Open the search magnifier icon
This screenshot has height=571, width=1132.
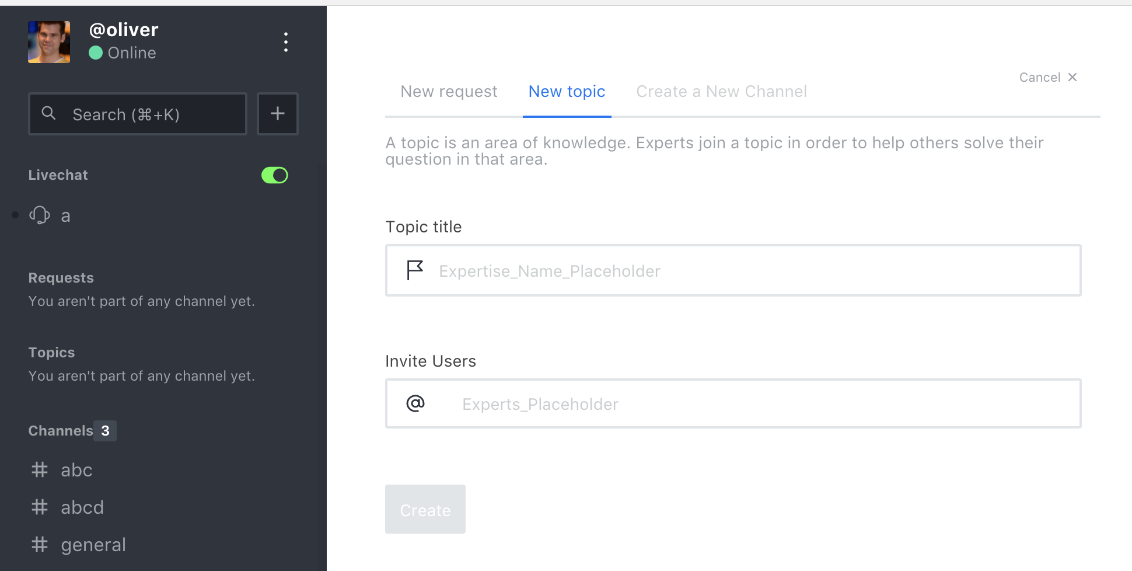pyautogui.click(x=49, y=113)
